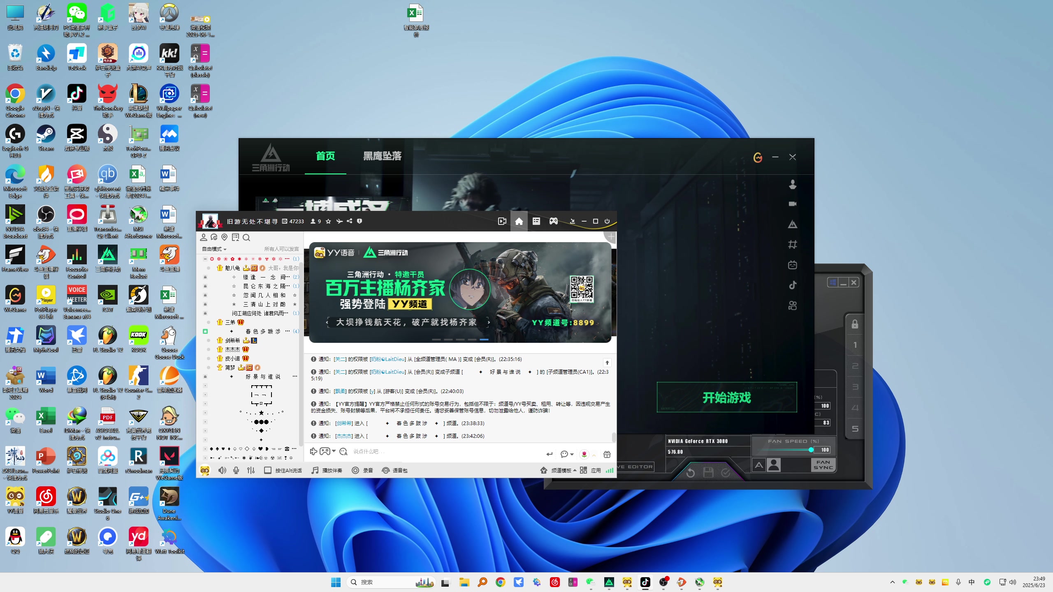The height and width of the screenshot is (592, 1053).
Task: Collapse the top channel tree node
Action: pos(205,259)
